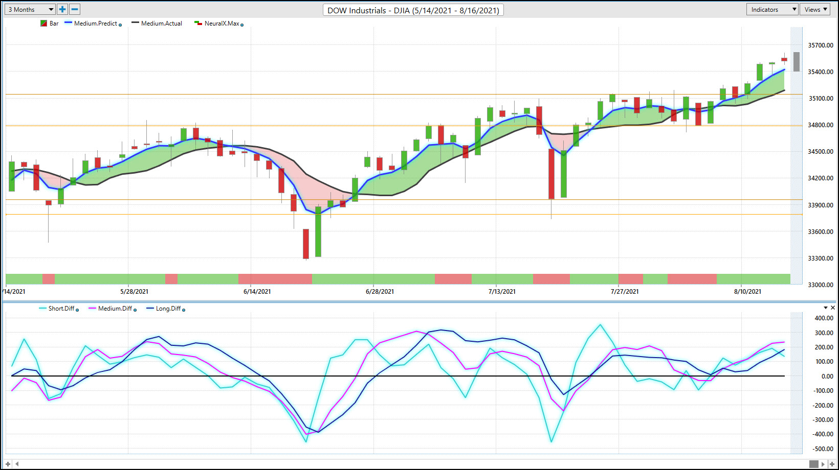Click the 8/10/2021 date axis label
Image resolution: width=839 pixels, height=470 pixels.
[747, 292]
